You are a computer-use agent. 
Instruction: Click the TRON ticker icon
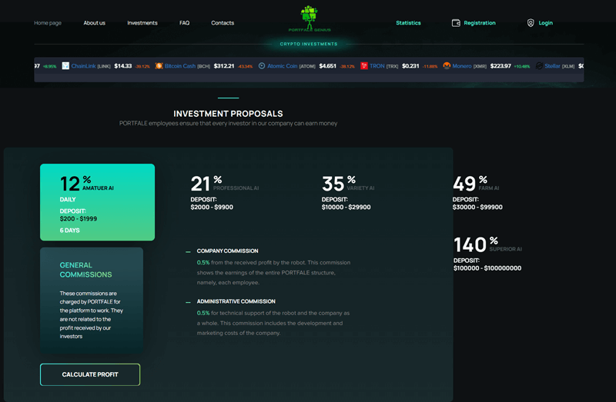coord(363,66)
